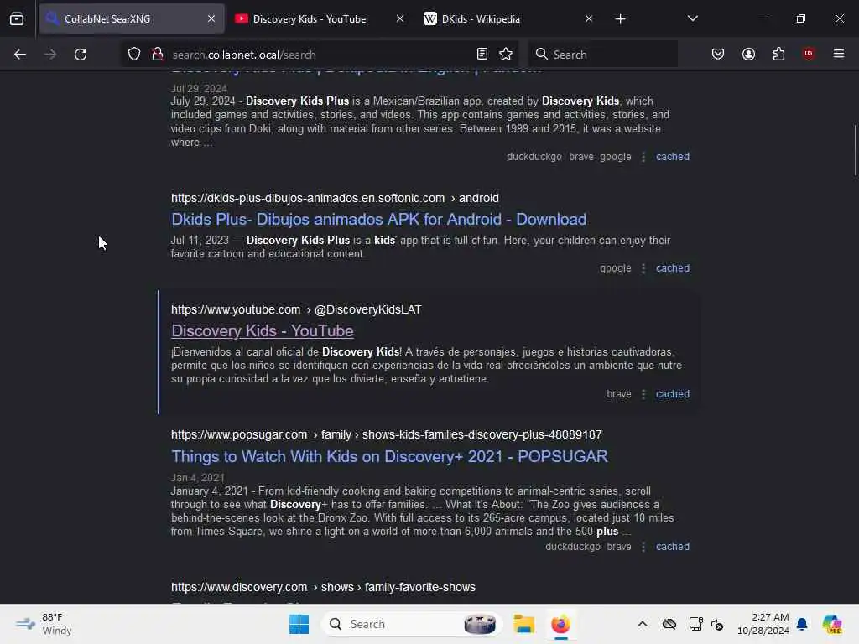The width and height of the screenshot is (859, 644).
Task: Open Discovery Kids - YouTube result link
Action: click(x=263, y=331)
